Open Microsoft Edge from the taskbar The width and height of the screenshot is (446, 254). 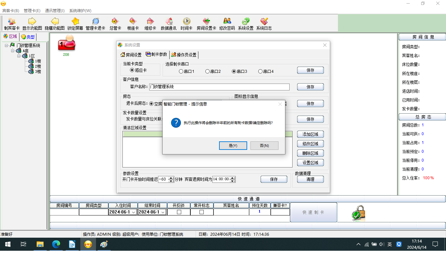point(56,244)
